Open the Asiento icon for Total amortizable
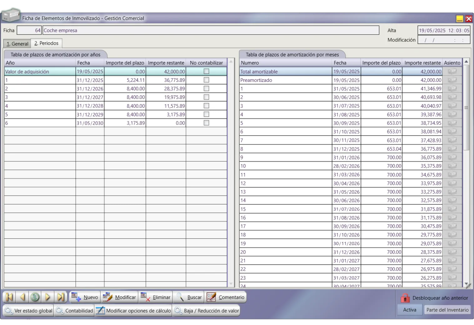474x325 pixels. coord(452,72)
